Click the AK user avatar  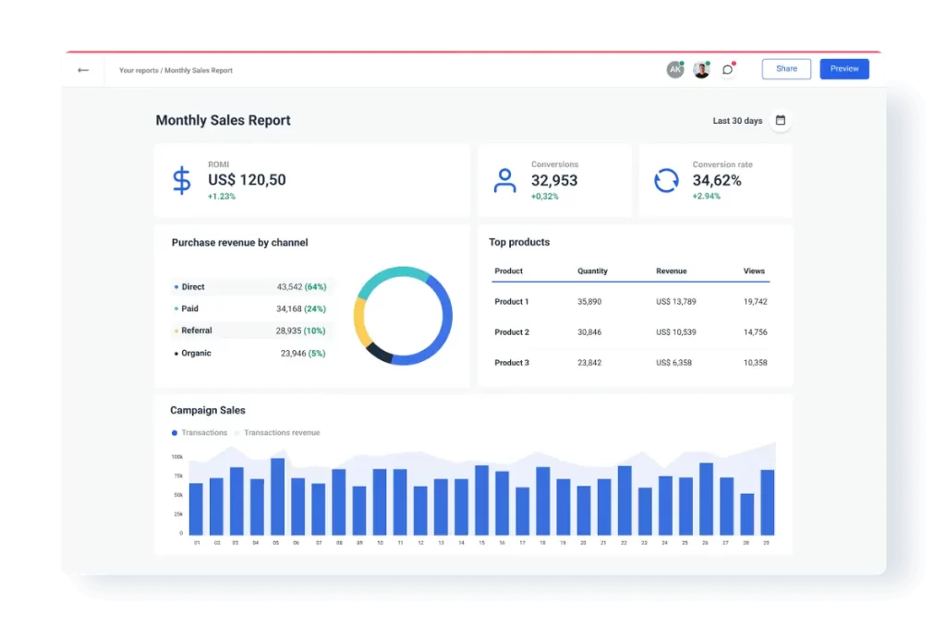click(x=675, y=69)
